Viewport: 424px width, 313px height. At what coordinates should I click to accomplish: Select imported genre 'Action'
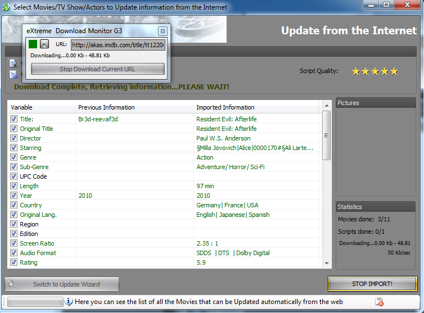click(x=205, y=157)
